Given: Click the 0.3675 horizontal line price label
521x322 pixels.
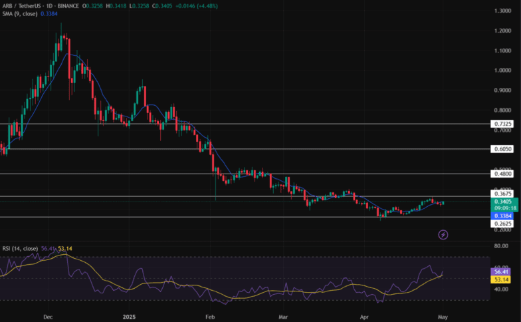Looking at the screenshot, I should 502,194.
